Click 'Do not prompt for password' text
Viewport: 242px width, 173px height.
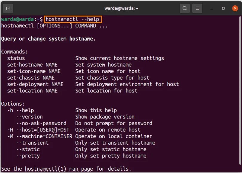tap(114, 123)
